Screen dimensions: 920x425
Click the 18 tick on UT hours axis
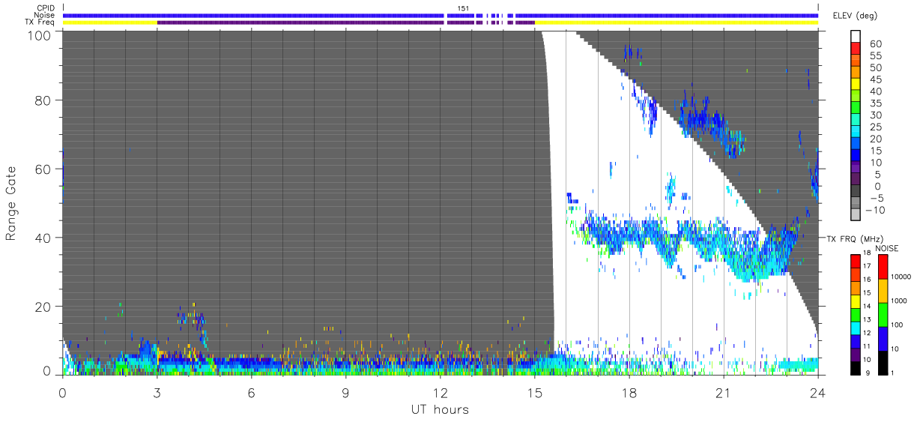coord(629,392)
